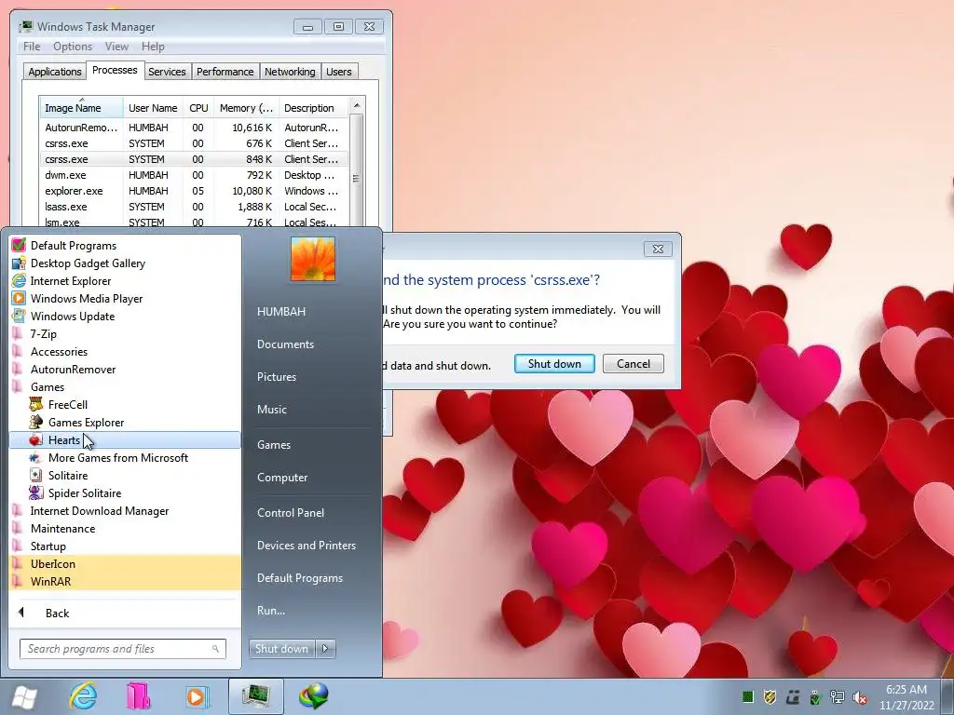The height and width of the screenshot is (715, 954).
Task: Open Control Panel from Start menu
Action: [x=291, y=513]
